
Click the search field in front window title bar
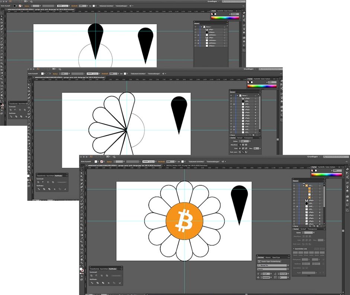pyautogui.click(x=336, y=157)
